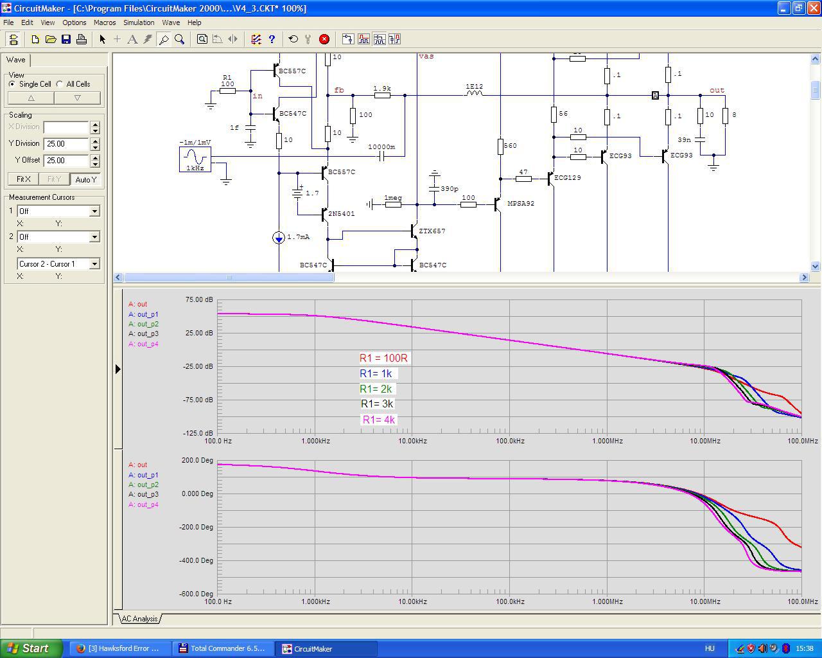Select the text tool (A icon)
The image size is (822, 658).
coord(132,39)
